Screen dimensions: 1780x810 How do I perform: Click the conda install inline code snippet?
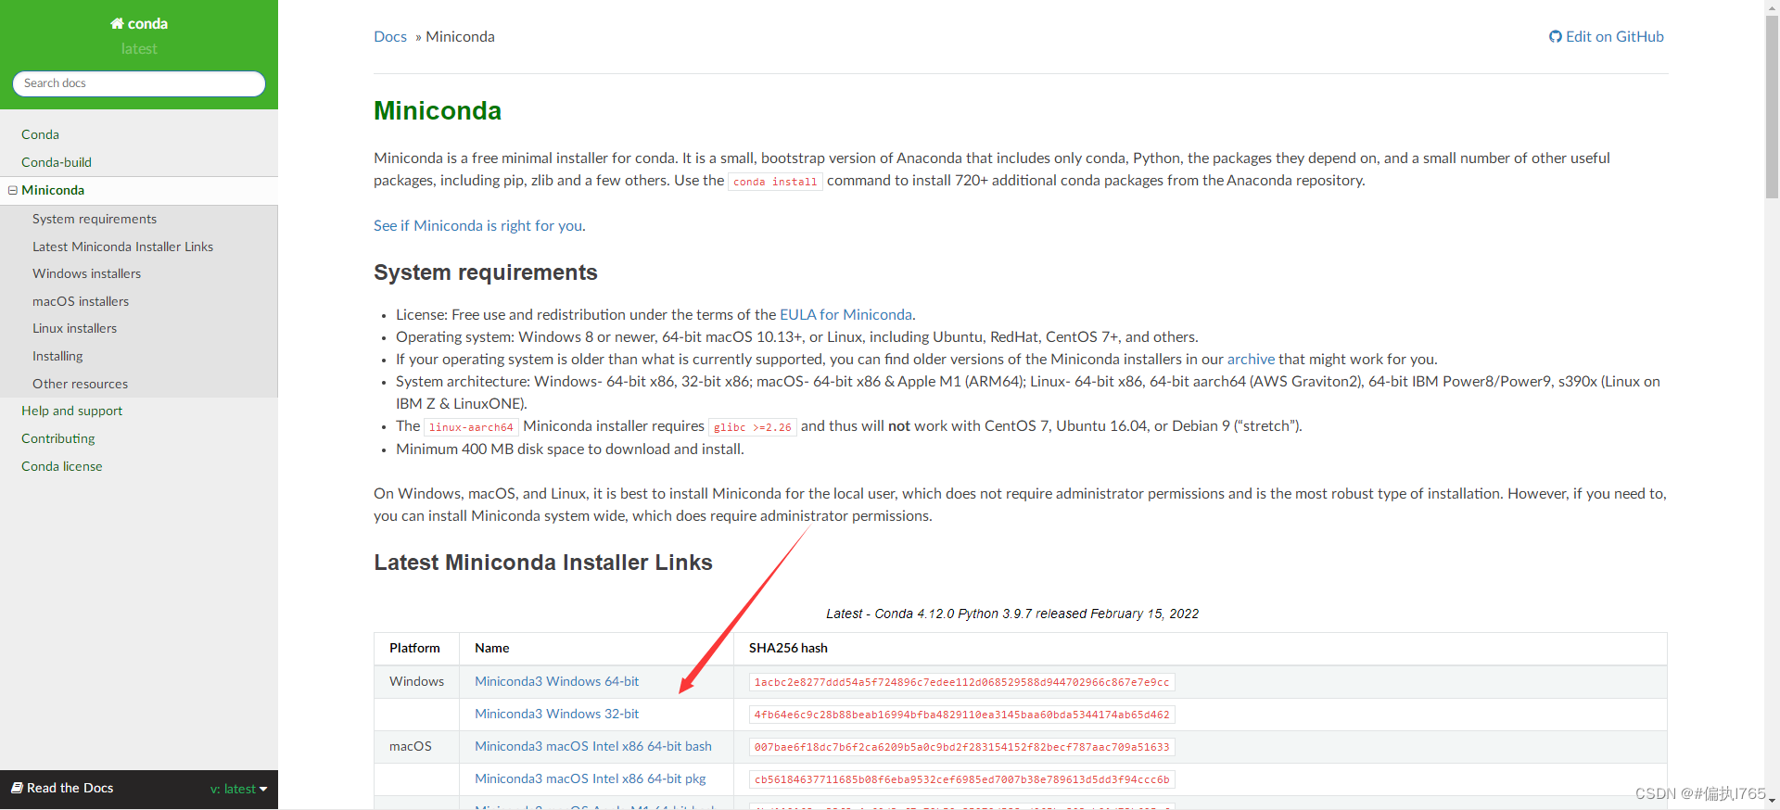[775, 182]
